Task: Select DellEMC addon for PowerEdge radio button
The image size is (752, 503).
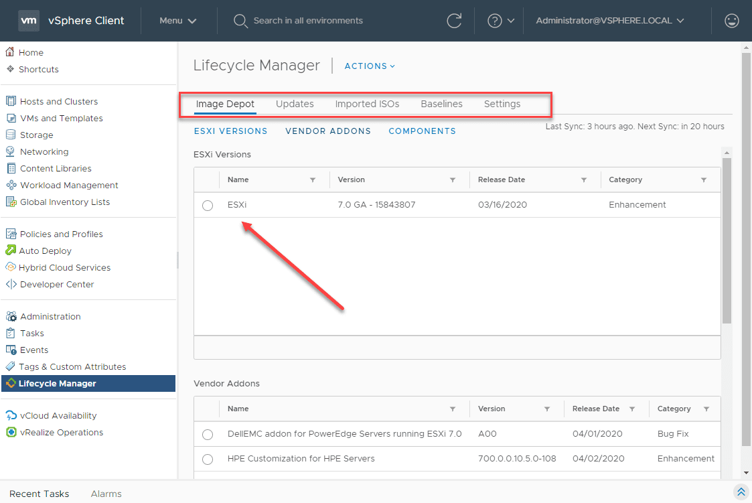Action: click(x=208, y=435)
